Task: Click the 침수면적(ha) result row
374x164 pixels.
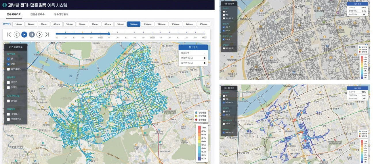Action: coord(193,63)
